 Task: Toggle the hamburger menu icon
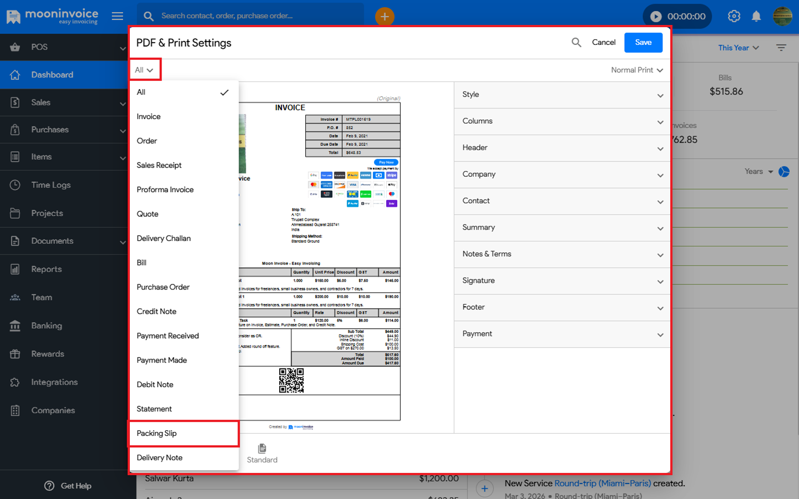click(x=118, y=16)
